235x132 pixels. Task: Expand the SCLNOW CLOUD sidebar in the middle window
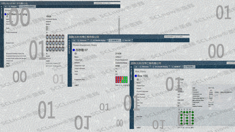(69, 47)
